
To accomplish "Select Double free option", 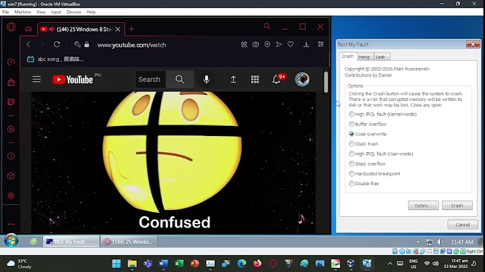I will pos(364,183).
